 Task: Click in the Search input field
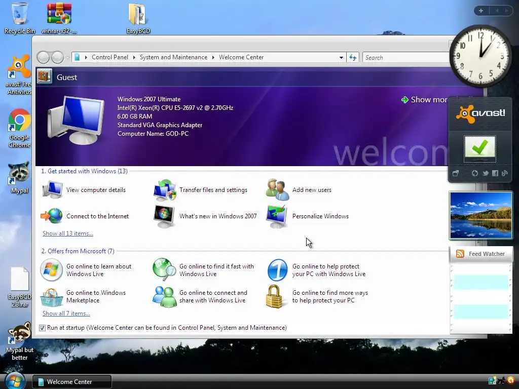point(406,58)
